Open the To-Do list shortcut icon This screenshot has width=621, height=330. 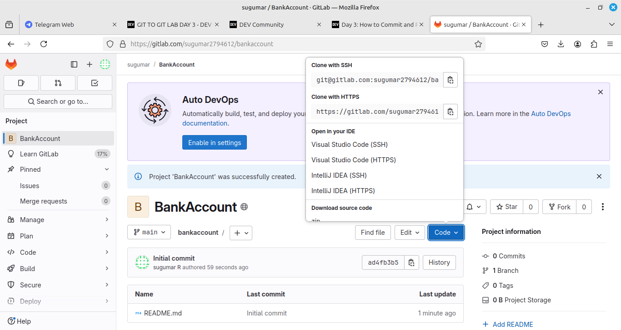(x=95, y=83)
